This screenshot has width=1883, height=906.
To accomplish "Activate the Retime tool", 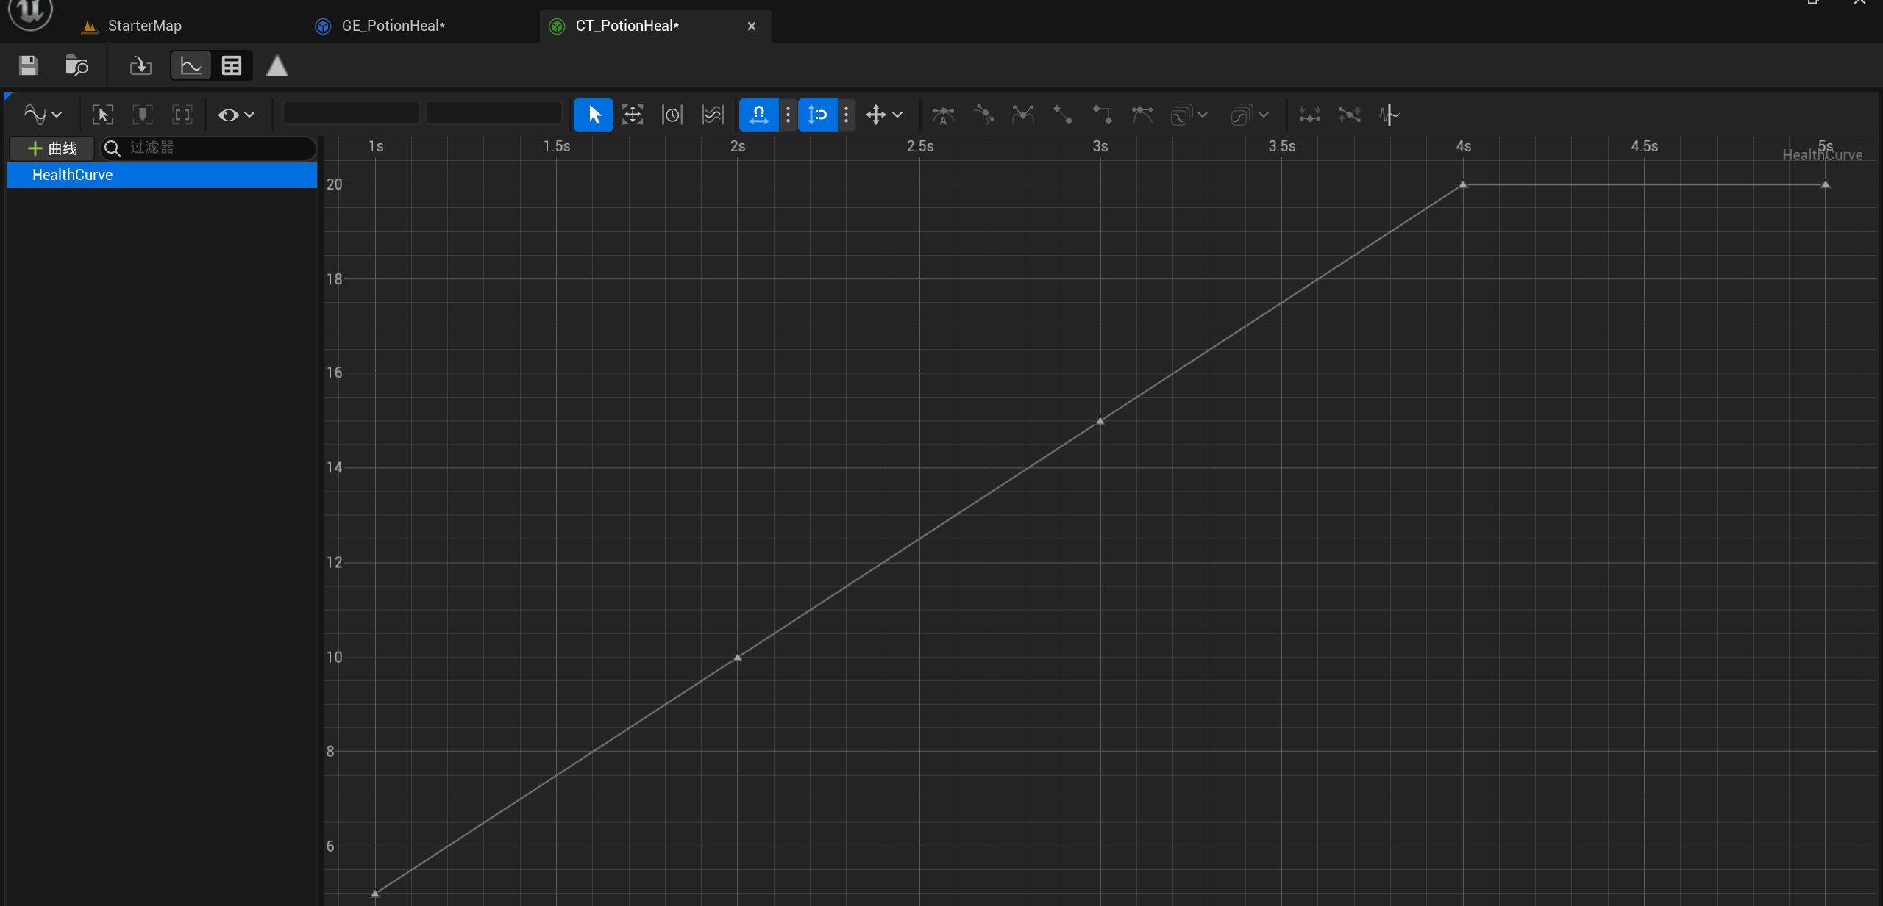I will tap(672, 115).
